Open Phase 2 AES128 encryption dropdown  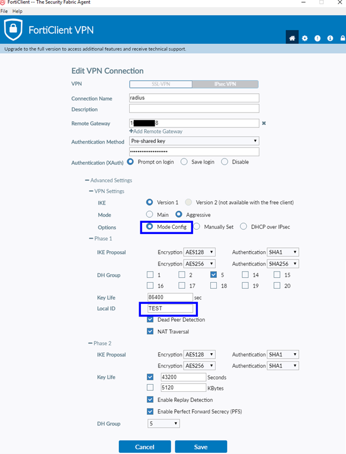pyautogui.click(x=199, y=354)
